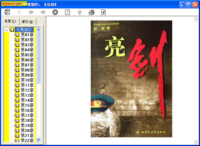Click the book icon beside 第16章
This screenshot has width=200, height=146.
17,110
